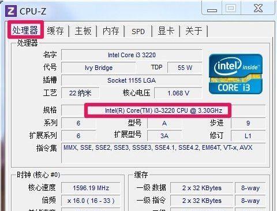Screen dimensions: 277x211
Task: Close the CPU-Z window
Action: click(x=258, y=9)
